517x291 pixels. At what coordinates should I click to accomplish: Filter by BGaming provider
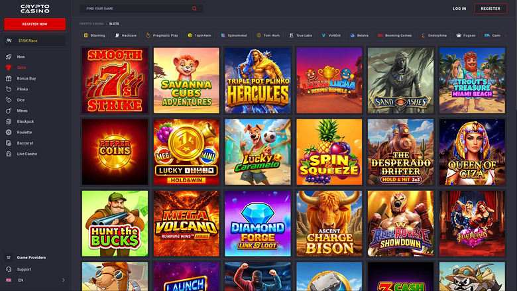click(95, 35)
